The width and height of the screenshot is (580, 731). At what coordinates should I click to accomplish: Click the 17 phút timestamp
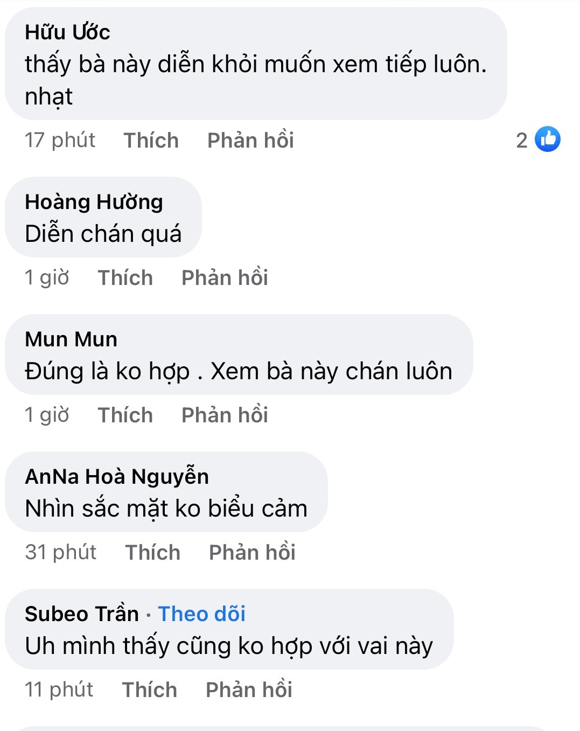tap(60, 141)
